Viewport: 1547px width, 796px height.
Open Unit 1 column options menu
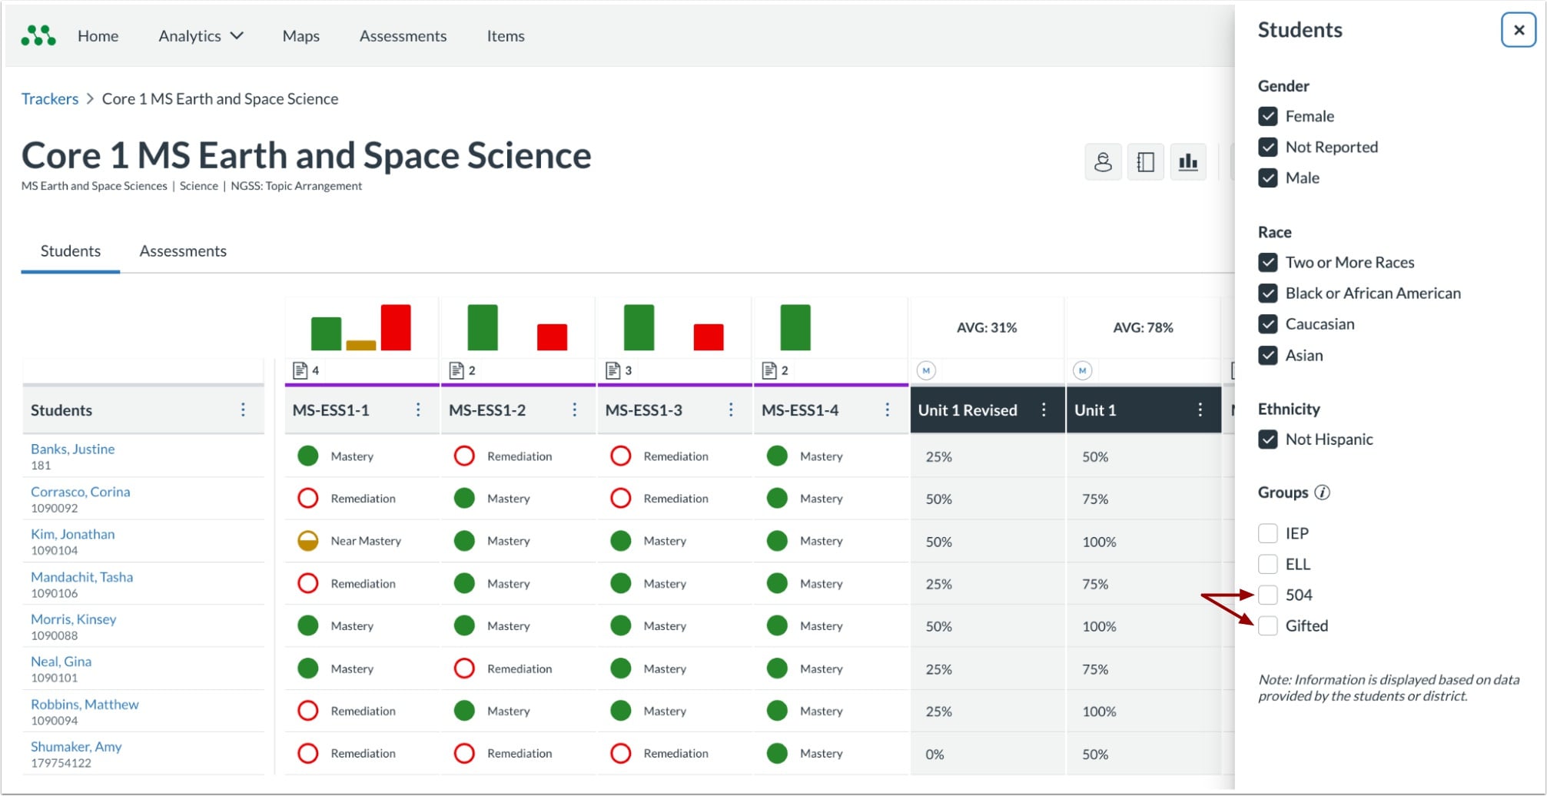[1200, 410]
